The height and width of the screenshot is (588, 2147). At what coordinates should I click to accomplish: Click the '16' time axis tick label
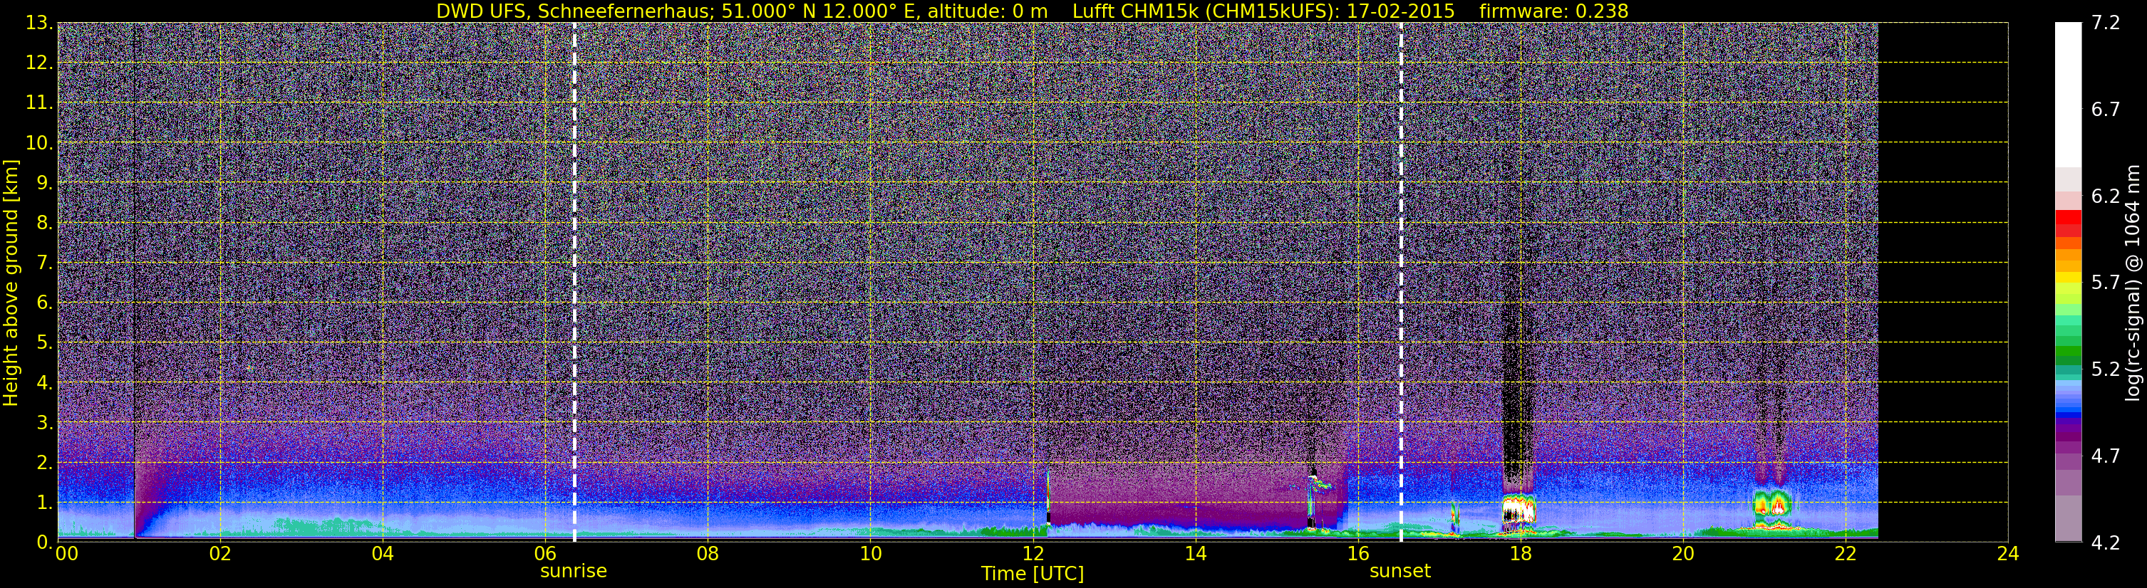click(1357, 554)
